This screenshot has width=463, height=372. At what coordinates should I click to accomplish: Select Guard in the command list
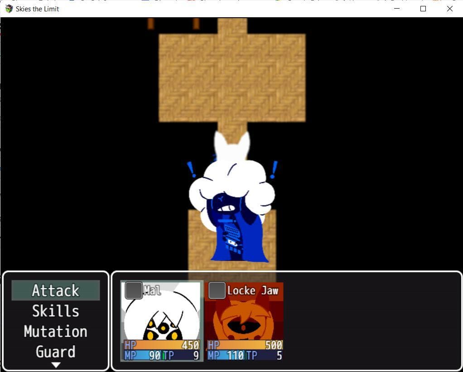(56, 352)
